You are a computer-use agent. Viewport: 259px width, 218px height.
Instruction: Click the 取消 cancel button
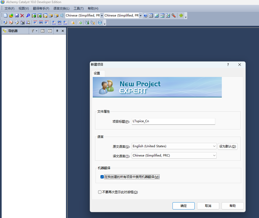pyautogui.click(x=208, y=206)
